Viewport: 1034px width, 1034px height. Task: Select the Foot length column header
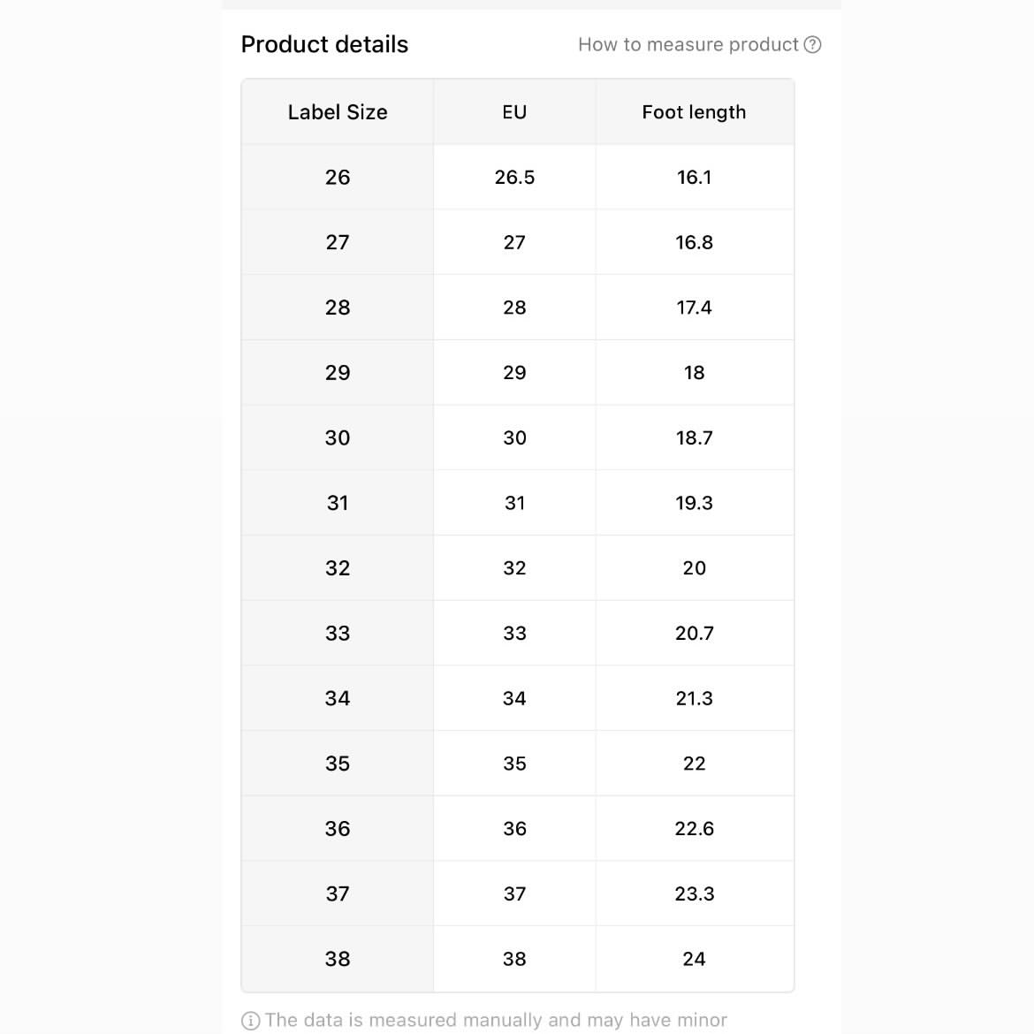click(695, 112)
